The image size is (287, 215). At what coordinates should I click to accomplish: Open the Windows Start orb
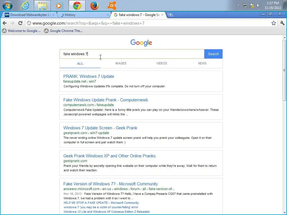tap(8, 6)
